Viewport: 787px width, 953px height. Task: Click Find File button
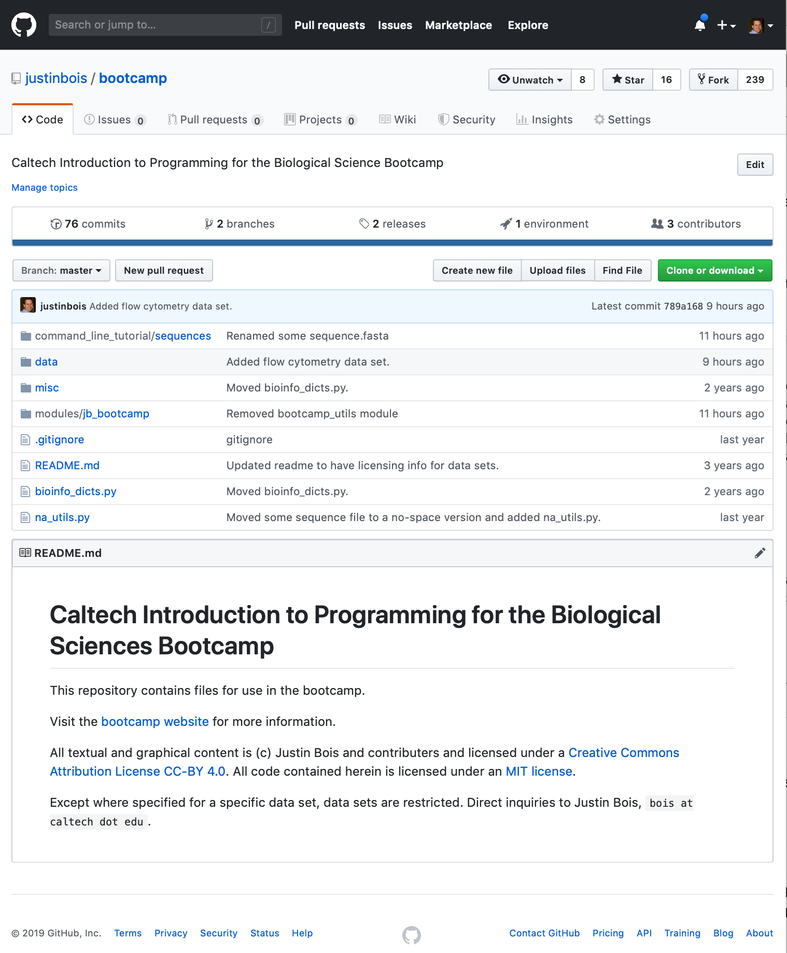click(x=623, y=271)
